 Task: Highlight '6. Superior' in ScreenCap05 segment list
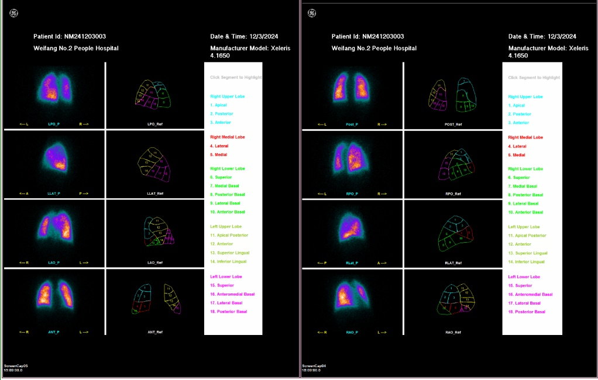pyautogui.click(x=221, y=177)
